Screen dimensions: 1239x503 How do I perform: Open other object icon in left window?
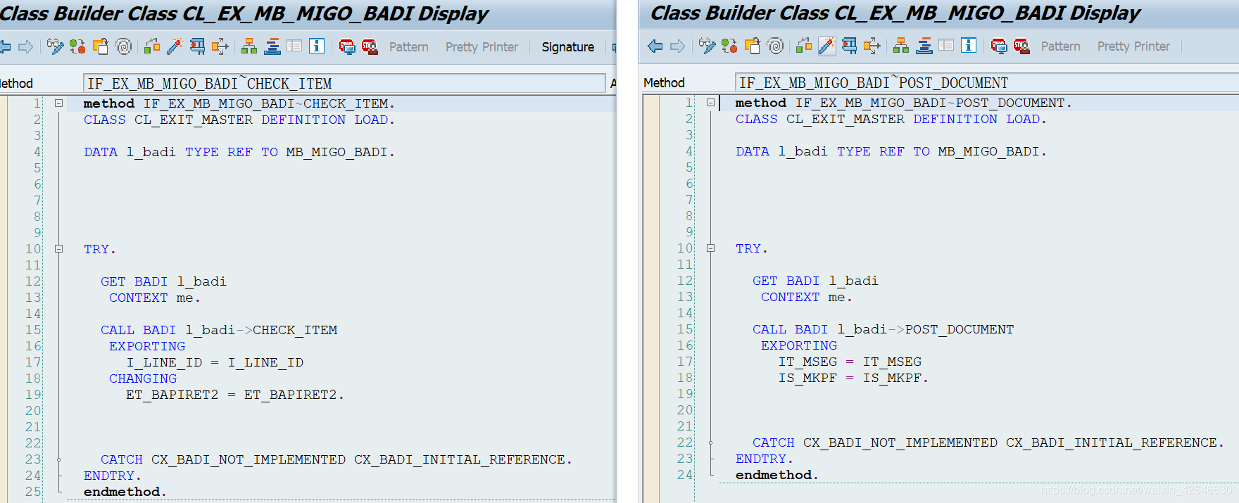[101, 47]
